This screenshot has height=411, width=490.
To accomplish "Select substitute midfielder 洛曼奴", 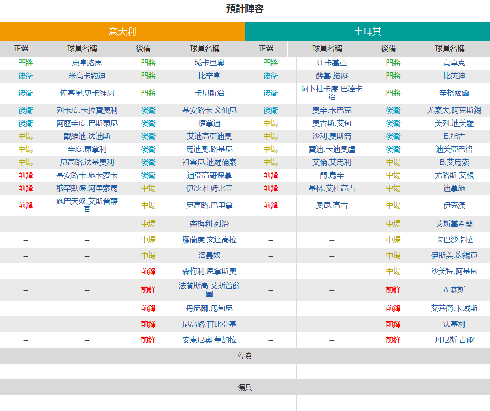I will (x=209, y=256).
